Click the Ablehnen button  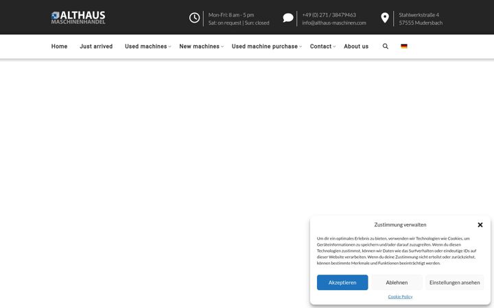[x=397, y=282]
